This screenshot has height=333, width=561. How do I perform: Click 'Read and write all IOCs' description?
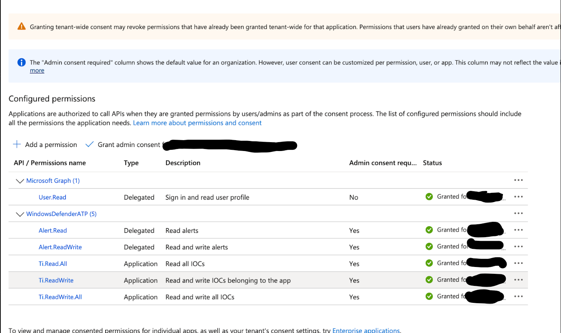coord(200,297)
